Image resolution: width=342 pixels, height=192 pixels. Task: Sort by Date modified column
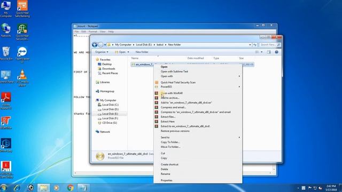[196, 58]
